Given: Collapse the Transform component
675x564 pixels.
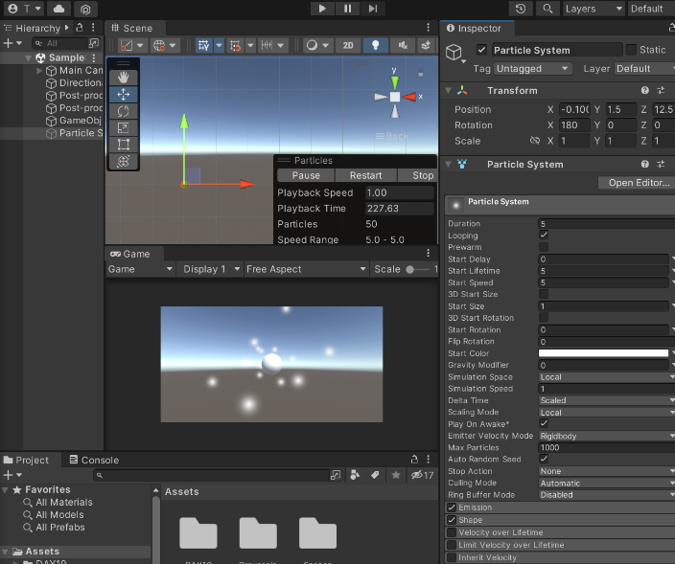Looking at the screenshot, I should pos(448,90).
